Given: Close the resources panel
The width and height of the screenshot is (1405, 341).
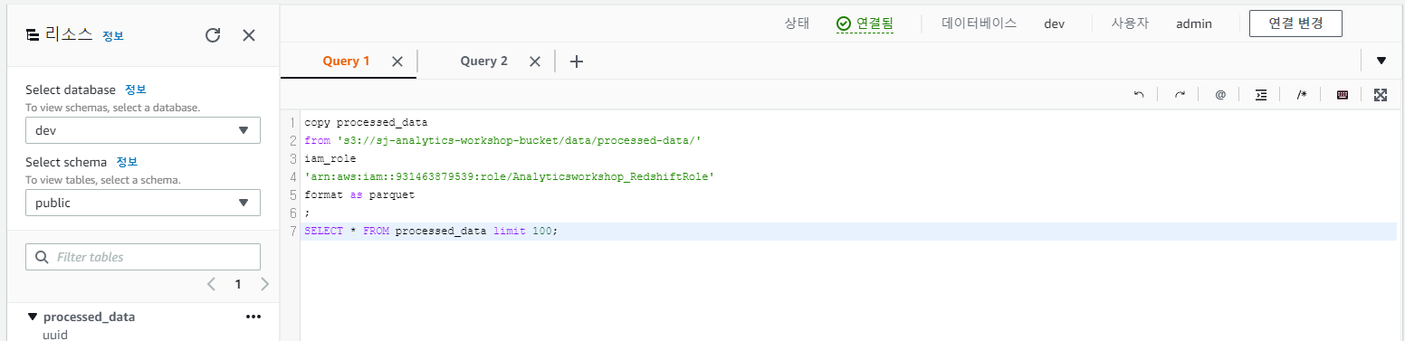Looking at the screenshot, I should click(x=249, y=35).
